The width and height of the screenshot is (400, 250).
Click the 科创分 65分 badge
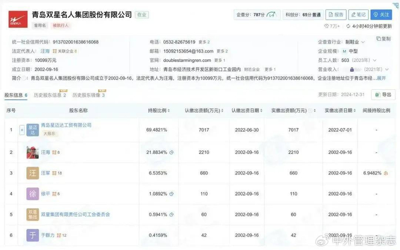click(x=303, y=14)
